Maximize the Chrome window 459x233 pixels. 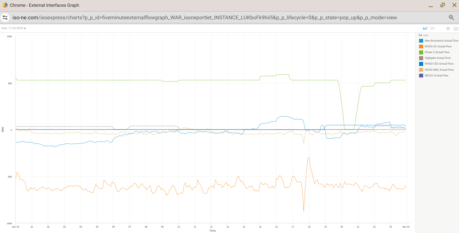442,5
